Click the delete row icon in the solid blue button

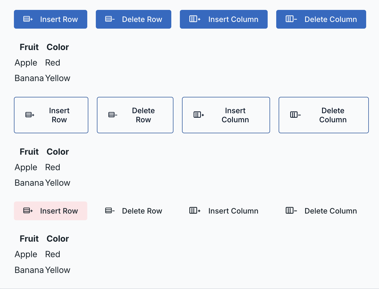point(110,19)
